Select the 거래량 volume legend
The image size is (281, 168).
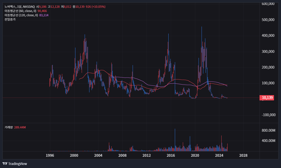click(x=8, y=127)
